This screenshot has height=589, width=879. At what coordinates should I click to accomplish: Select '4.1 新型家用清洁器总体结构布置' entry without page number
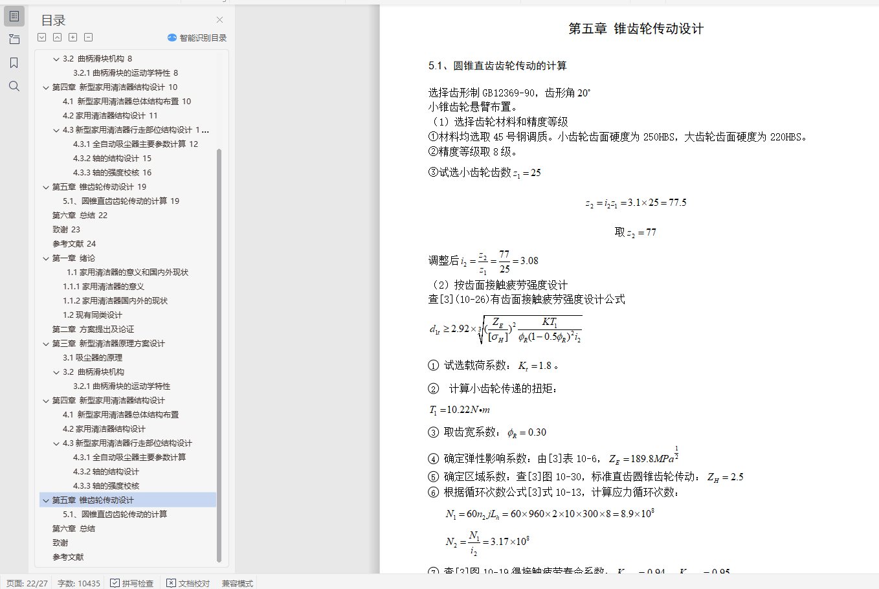[120, 415]
